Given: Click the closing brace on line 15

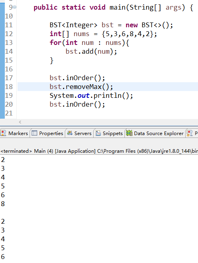Looking at the screenshot, I should [x=52, y=61].
